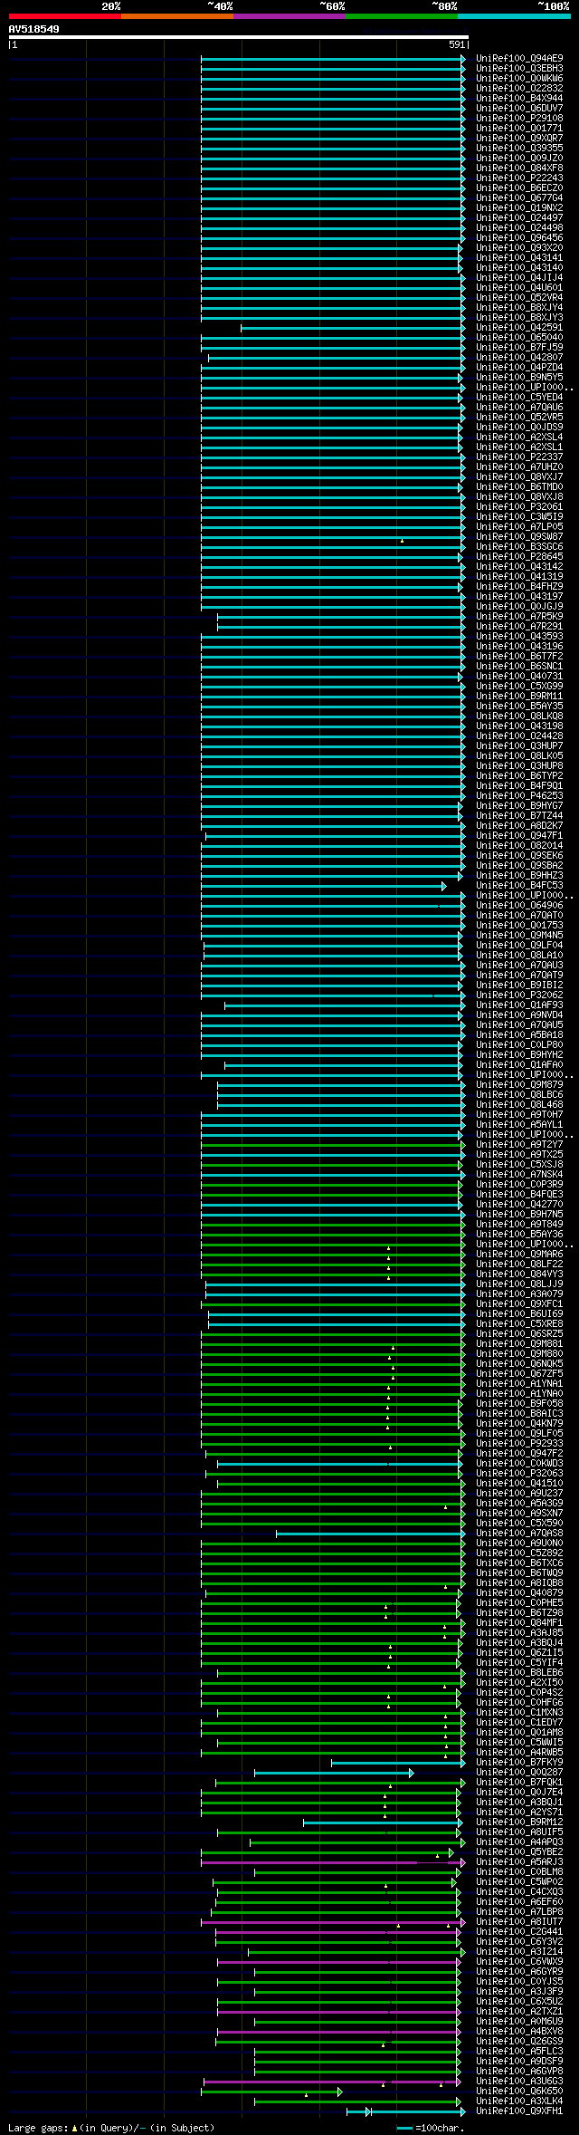Click the short cyan bar for UniRef100_Q0Q287

(x=334, y=1772)
